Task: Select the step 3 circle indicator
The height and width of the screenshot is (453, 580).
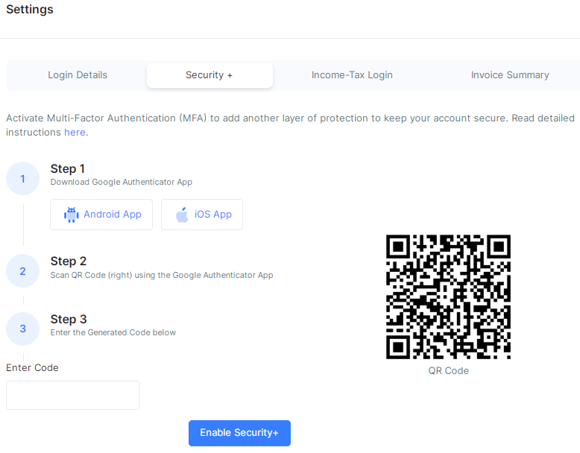Action: [22, 329]
